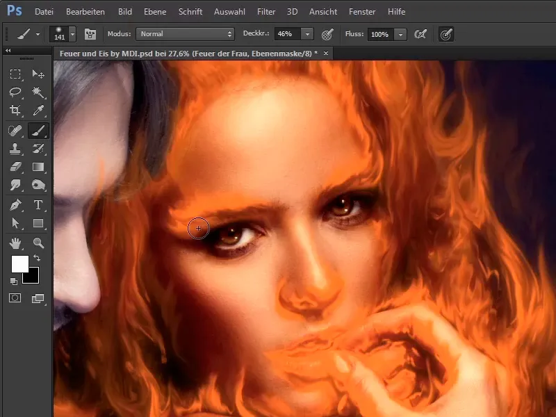Select the Eraser tool
The width and height of the screenshot is (556, 417).
[x=15, y=167]
